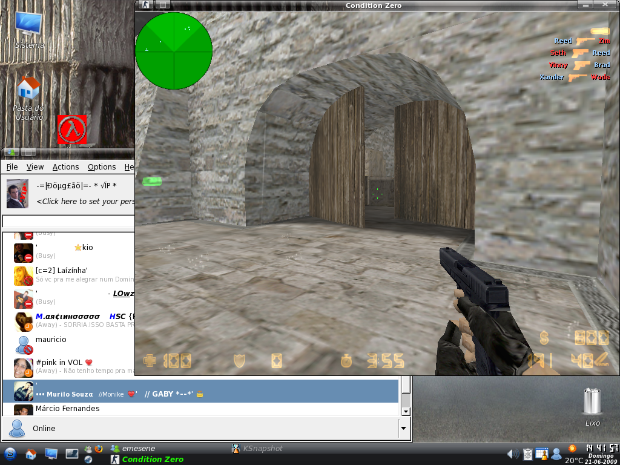
Task: Click the emesene buddy icon in system tray
Action: tap(556, 454)
